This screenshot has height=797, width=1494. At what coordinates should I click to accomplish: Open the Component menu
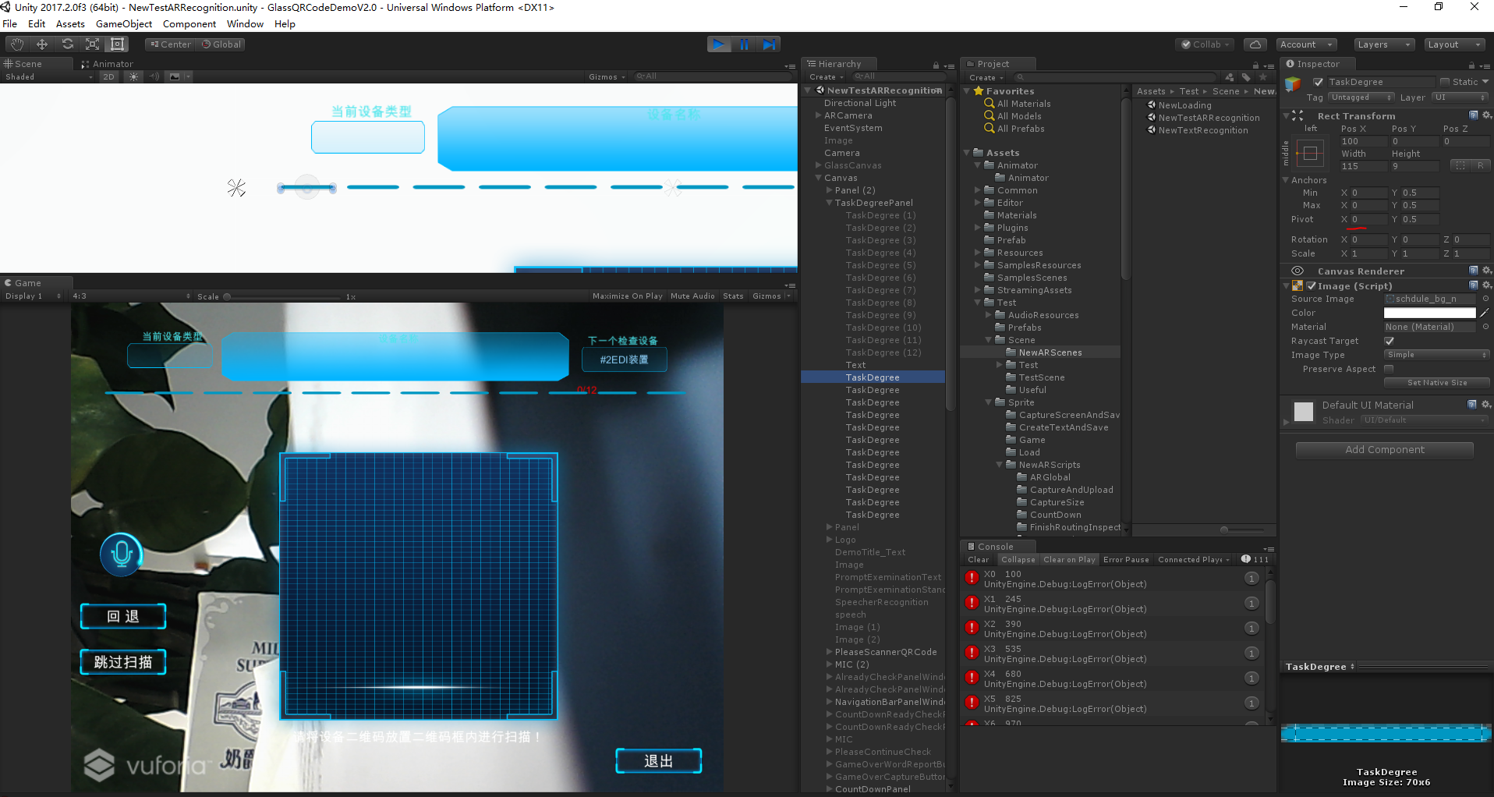click(189, 24)
